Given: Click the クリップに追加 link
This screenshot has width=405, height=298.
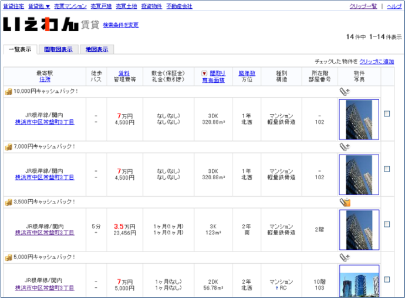Looking at the screenshot, I should pyautogui.click(x=376, y=61).
